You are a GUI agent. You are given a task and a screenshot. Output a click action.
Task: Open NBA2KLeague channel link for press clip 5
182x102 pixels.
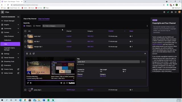click(71, 90)
